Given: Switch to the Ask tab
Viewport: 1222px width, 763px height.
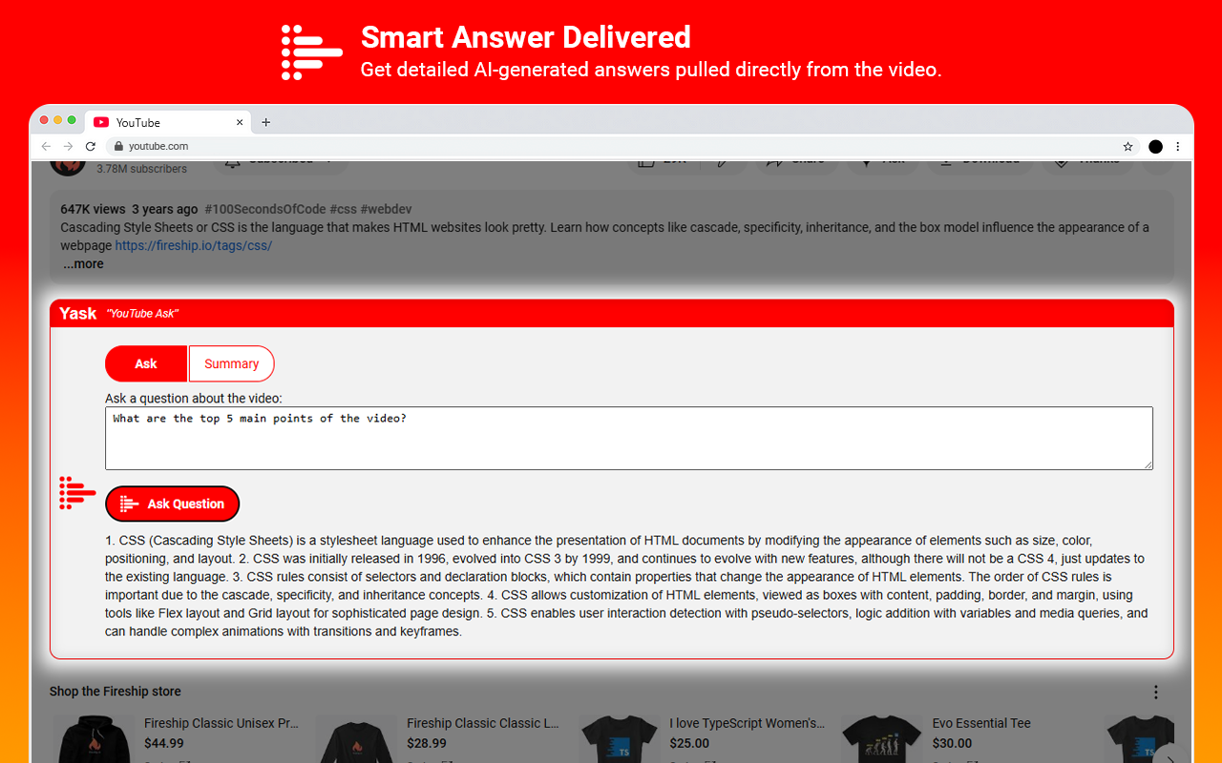Looking at the screenshot, I should click(x=146, y=363).
